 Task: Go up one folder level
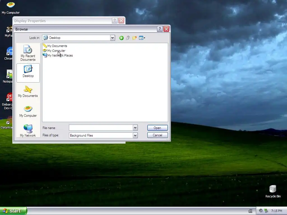[128, 38]
